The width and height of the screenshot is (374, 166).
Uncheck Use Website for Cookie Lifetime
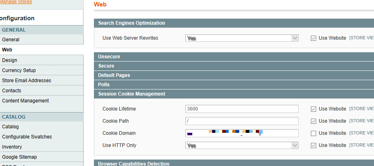(313, 109)
